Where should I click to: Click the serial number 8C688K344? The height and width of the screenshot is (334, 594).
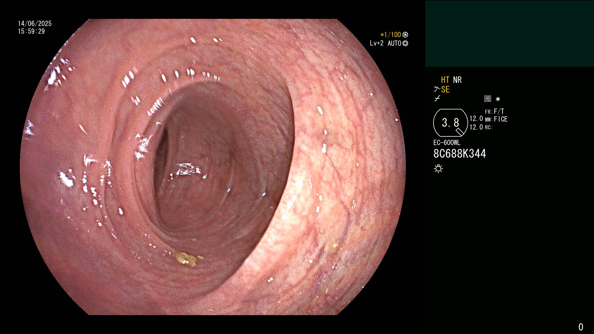(460, 154)
